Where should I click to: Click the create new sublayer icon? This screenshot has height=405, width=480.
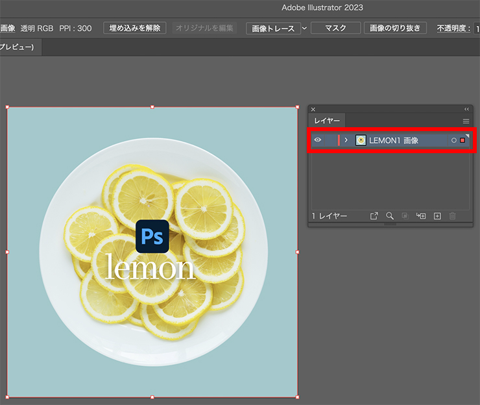pos(421,216)
